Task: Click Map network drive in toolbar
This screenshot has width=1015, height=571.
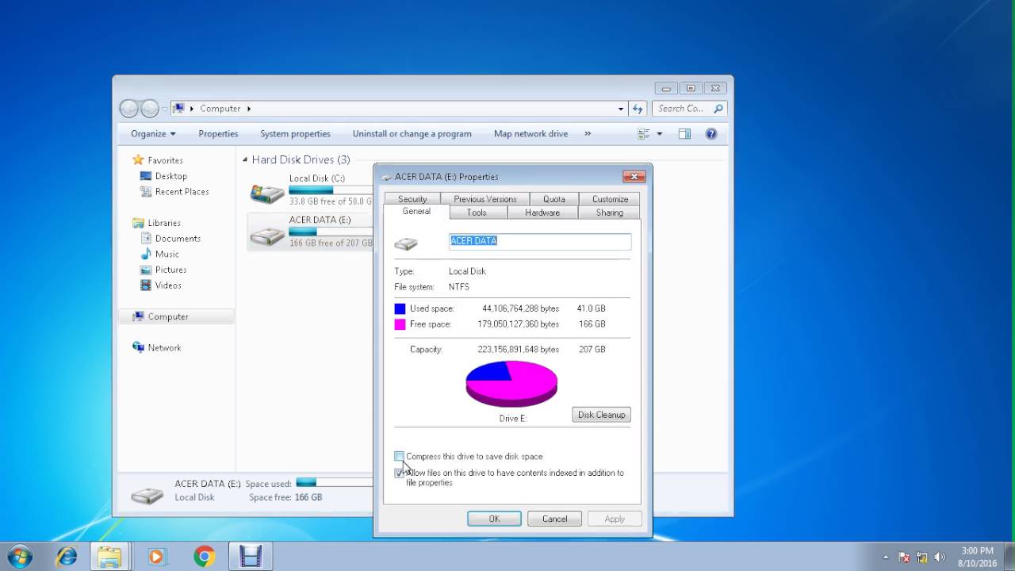Action: [x=530, y=134]
